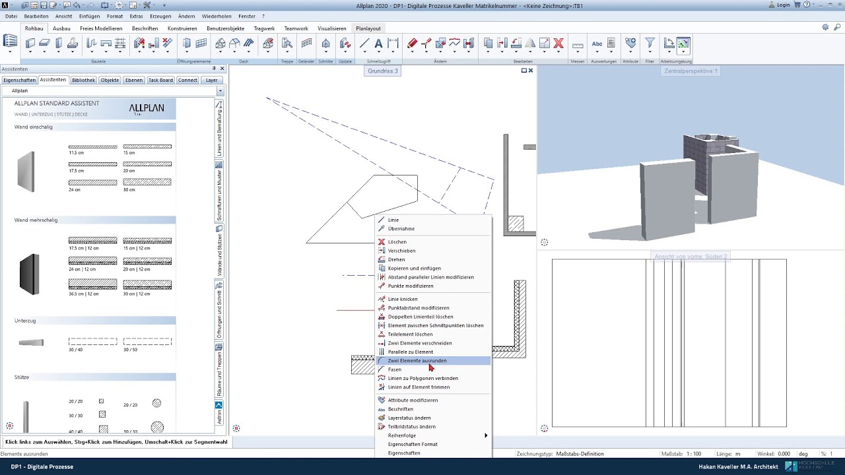The image size is (845, 475).
Task: Click the red X delete icon in Bearbeiten
Action: click(x=558, y=44)
